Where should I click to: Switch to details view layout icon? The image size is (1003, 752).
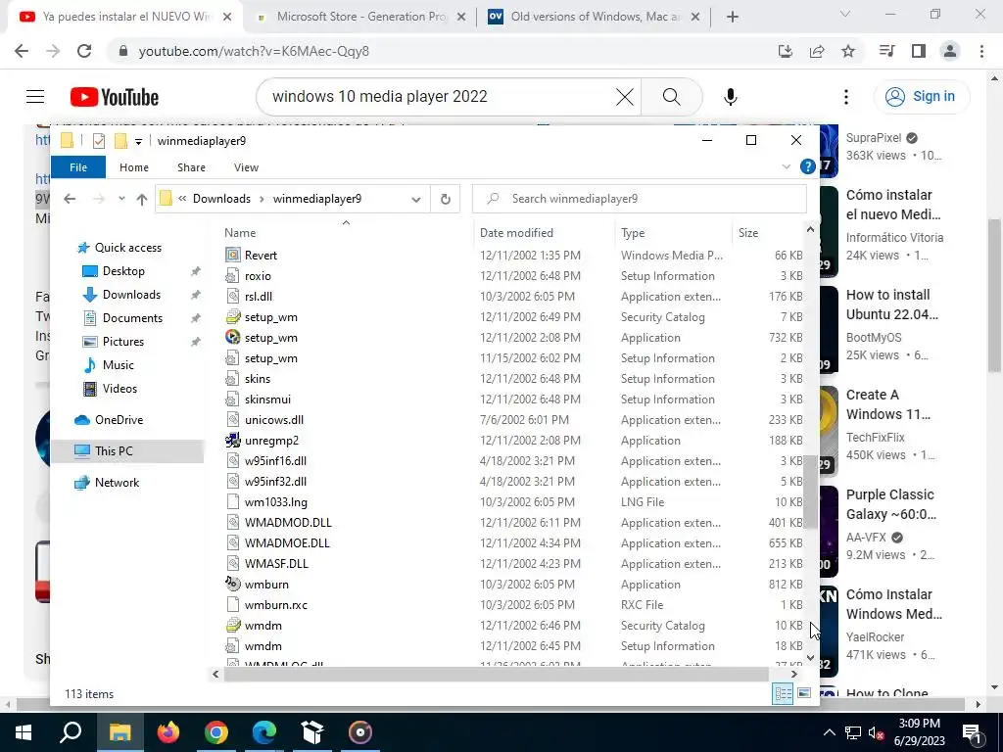pos(783,694)
